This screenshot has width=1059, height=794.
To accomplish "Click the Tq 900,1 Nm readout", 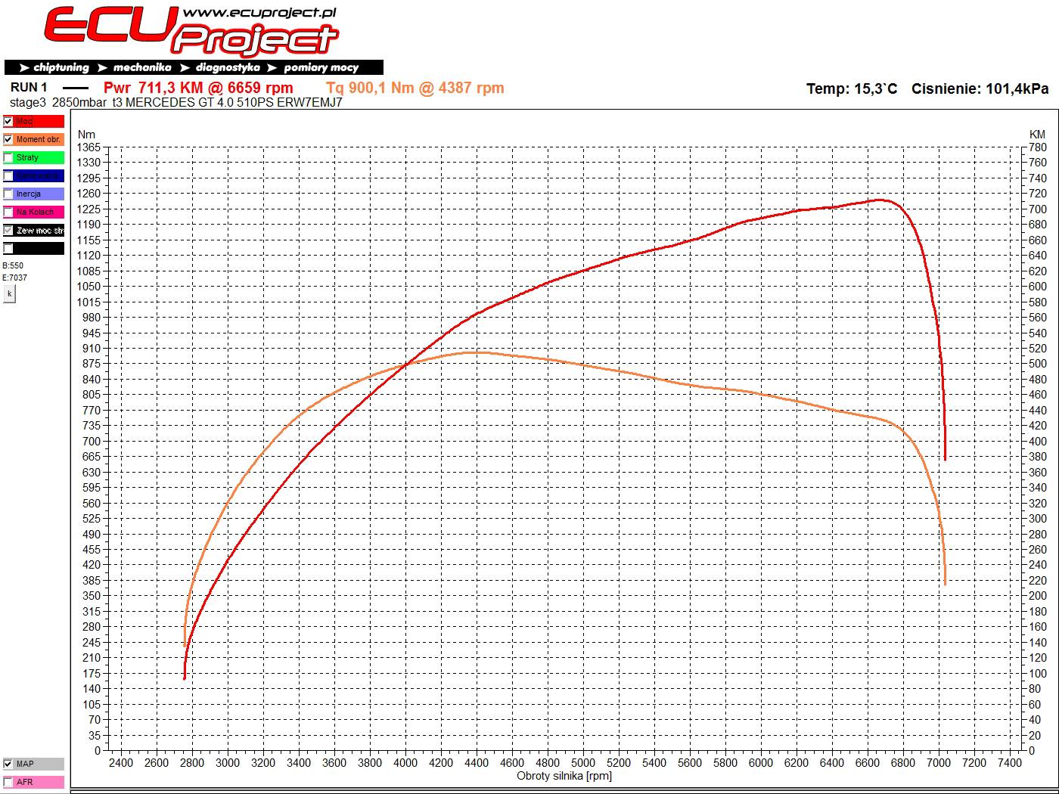I will coord(415,88).
